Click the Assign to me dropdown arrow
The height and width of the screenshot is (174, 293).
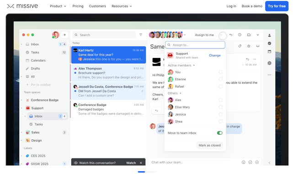[221, 35]
